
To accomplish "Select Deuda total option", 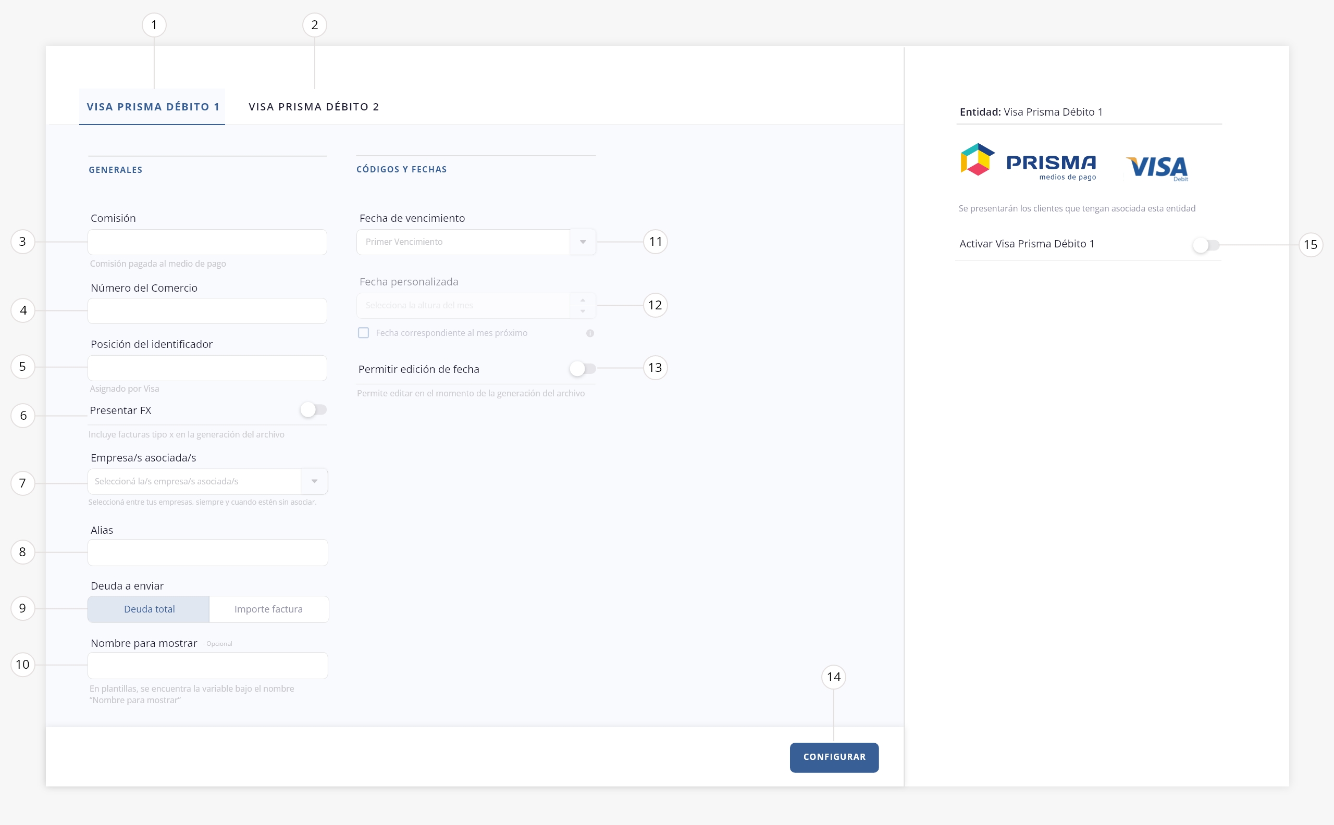I will coord(149,609).
